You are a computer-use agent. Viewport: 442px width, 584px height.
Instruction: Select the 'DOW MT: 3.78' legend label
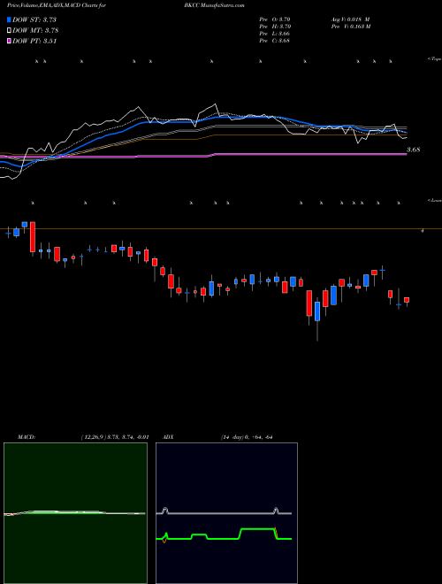pos(35,31)
